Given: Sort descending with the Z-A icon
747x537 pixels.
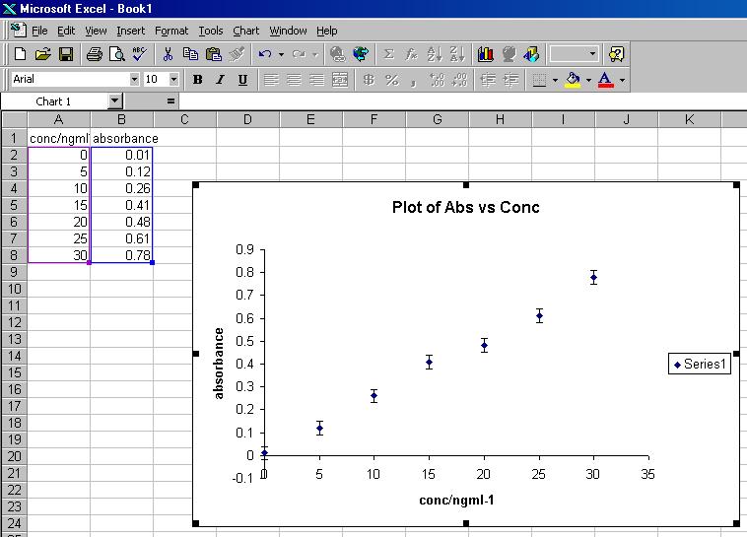Looking at the screenshot, I should (457, 54).
